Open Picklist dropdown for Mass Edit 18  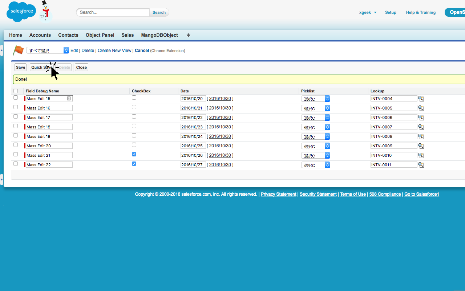point(316,127)
